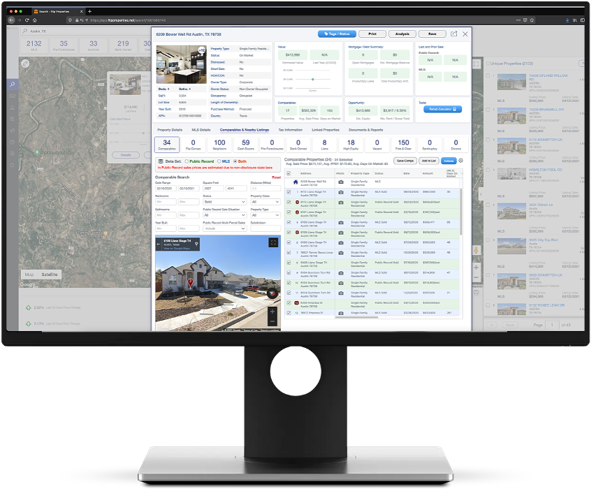The image size is (591, 489).
Task: Click the map draw pencil icon
Action: 25,64
